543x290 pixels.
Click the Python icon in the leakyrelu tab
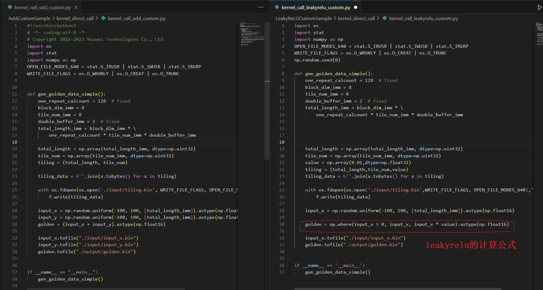277,7
